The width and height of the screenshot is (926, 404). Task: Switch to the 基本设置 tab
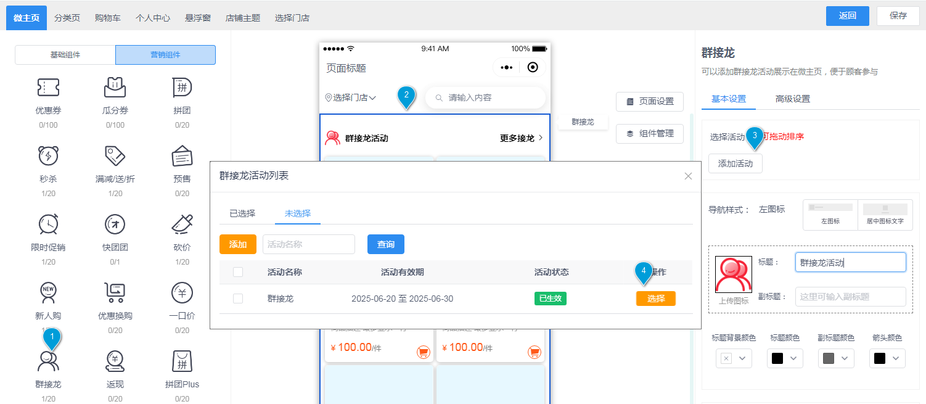(729, 99)
